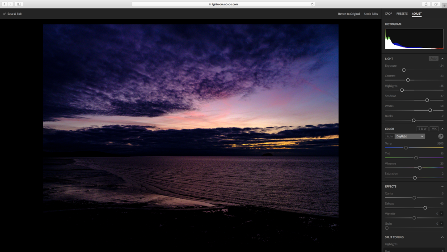Click the Temp value 5500

[x=440, y=144]
